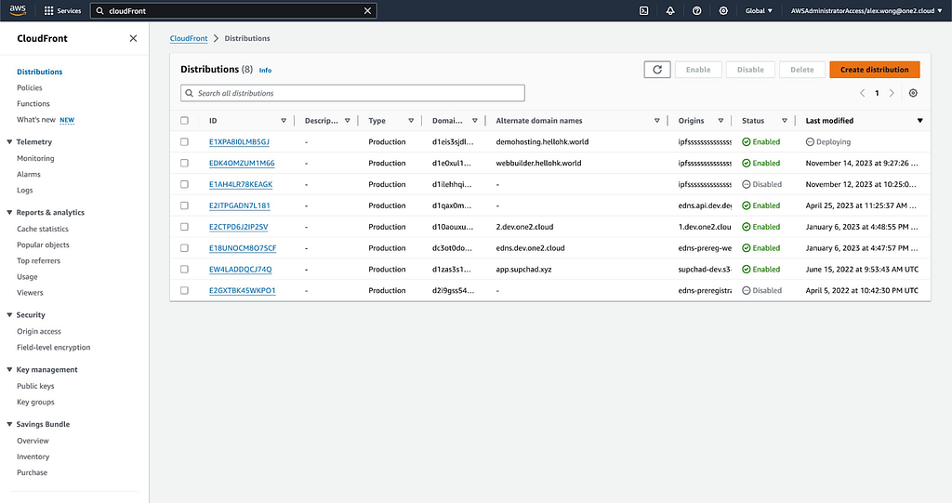952x503 pixels.
Task: Open Public keys under Key management
Action: pos(35,386)
